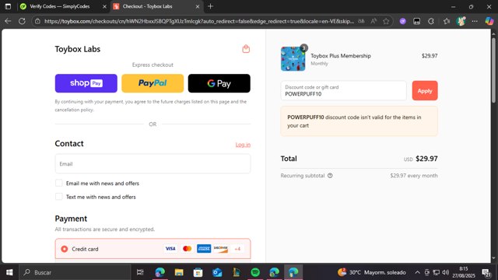Open the shopping bag cart icon
The height and width of the screenshot is (280, 498).
[246, 49]
